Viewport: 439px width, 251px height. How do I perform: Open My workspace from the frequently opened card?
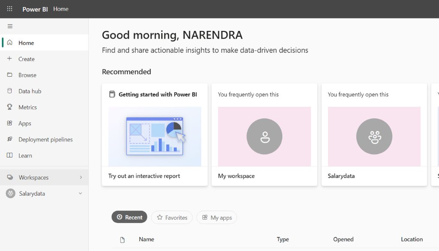264,136
